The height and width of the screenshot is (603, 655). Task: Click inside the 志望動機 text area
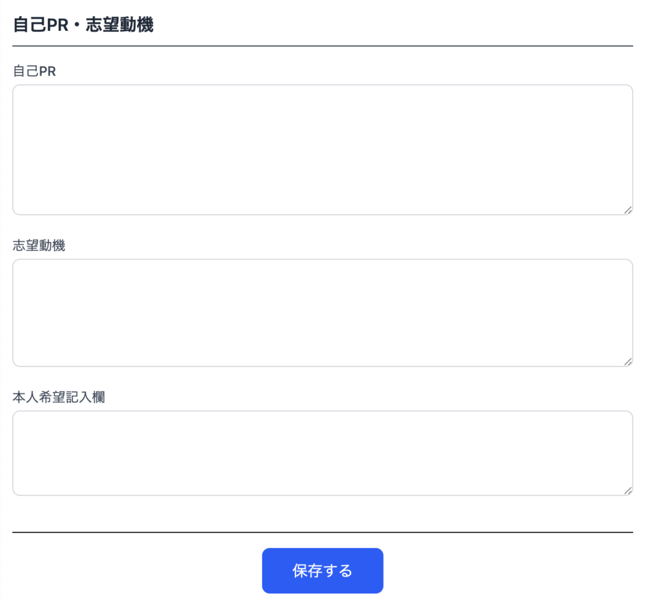point(322,312)
